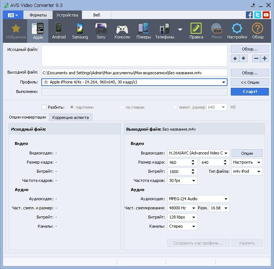Open the main application menu button

(x=13, y=15)
